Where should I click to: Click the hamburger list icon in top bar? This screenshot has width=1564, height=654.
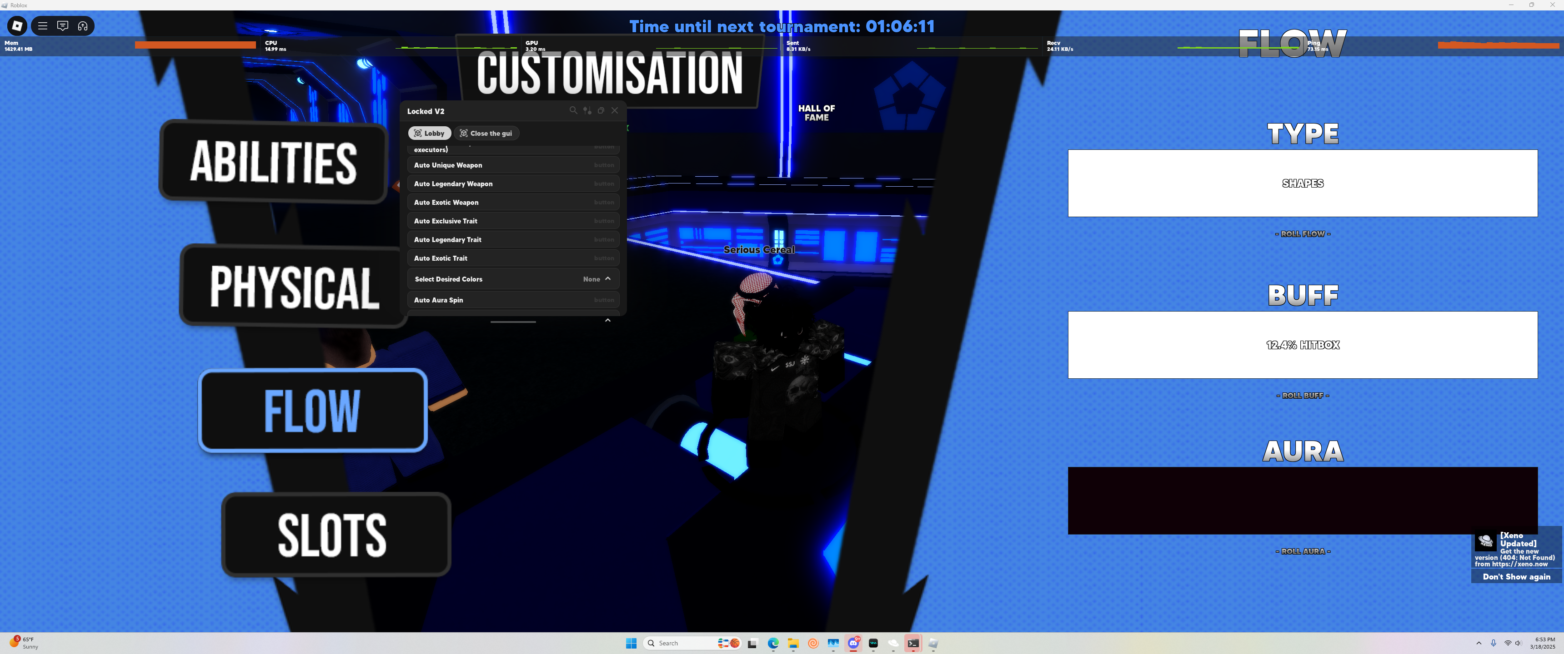(42, 25)
